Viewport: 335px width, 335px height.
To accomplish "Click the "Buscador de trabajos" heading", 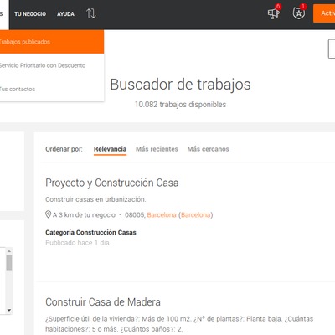I will tap(180, 85).
